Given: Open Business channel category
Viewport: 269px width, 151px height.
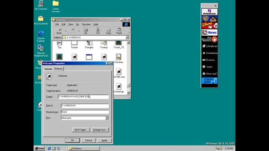Looking at the screenshot, I should (x=209, y=60).
